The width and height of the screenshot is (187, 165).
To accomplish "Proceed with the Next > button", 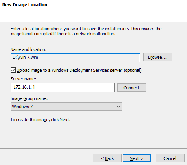I will click(137, 158).
